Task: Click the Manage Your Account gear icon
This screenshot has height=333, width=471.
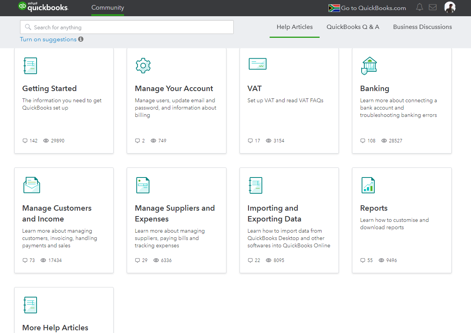Action: click(x=143, y=66)
